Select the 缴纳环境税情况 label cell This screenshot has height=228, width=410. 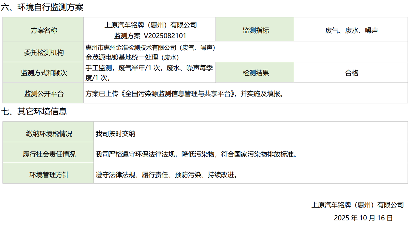pyautogui.click(x=49, y=134)
